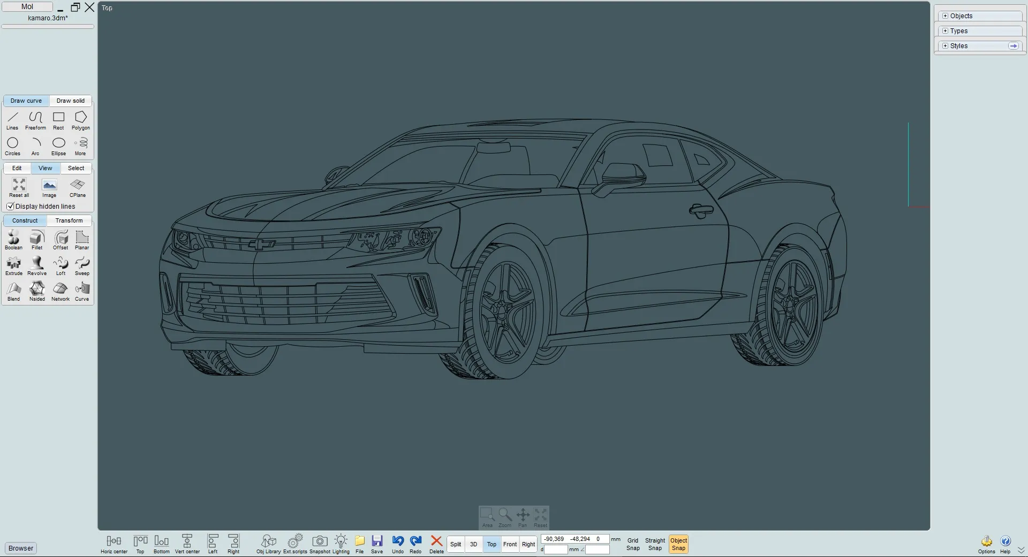
Task: Switch to 3D viewport
Action: [x=473, y=544]
